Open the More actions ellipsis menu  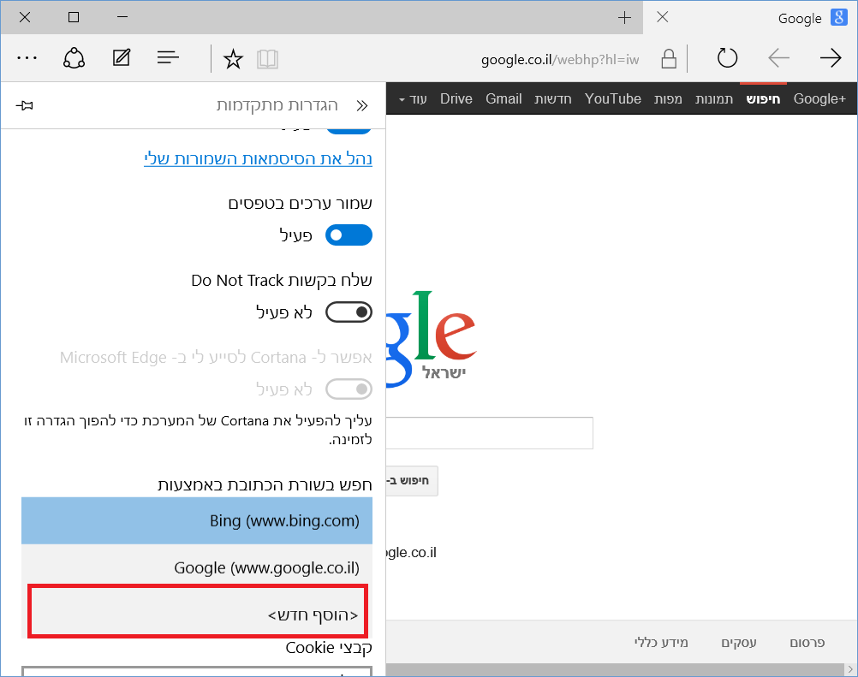point(27,58)
